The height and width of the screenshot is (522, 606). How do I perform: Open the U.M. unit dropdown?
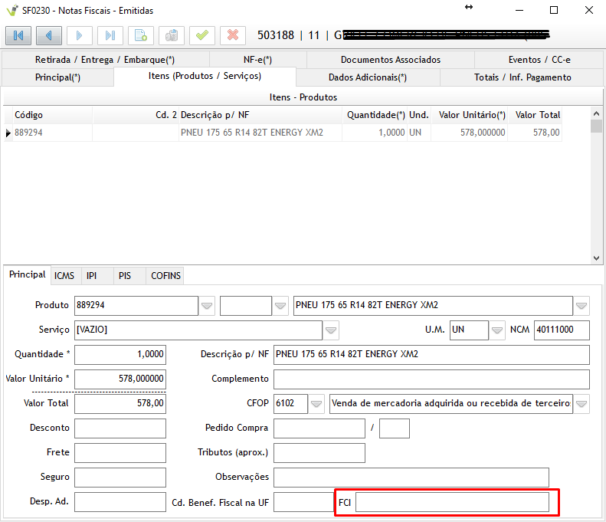tap(498, 330)
